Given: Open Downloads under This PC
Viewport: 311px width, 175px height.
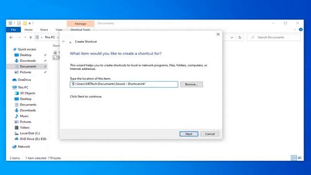Looking at the screenshot, I should point(28,110).
